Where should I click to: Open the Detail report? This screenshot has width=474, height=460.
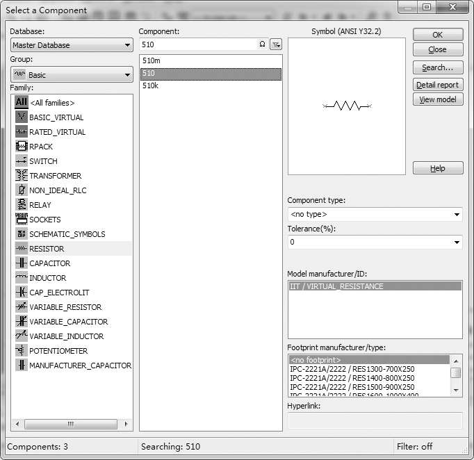tap(437, 85)
